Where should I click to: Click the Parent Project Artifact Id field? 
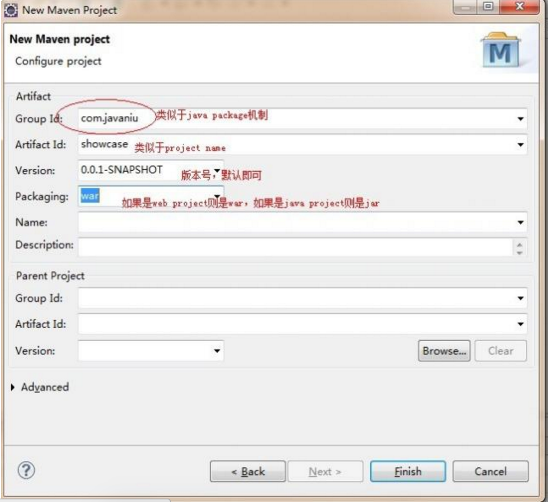(302, 324)
